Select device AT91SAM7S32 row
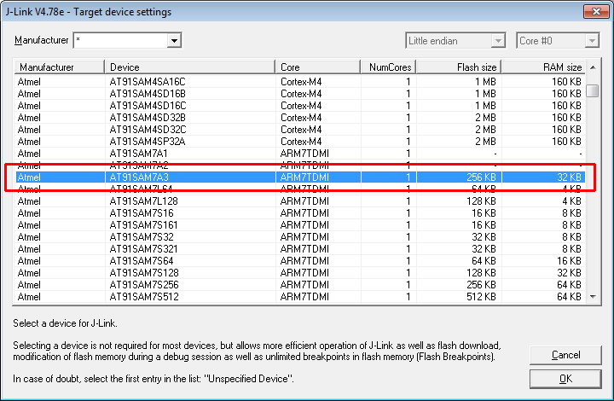The height and width of the screenshot is (401, 614). point(300,237)
